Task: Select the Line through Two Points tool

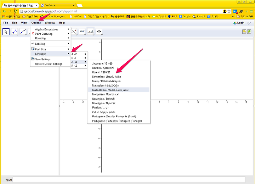Action: [23, 32]
